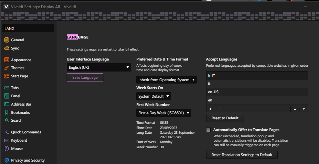Move selected language down in list

(x=304, y=109)
